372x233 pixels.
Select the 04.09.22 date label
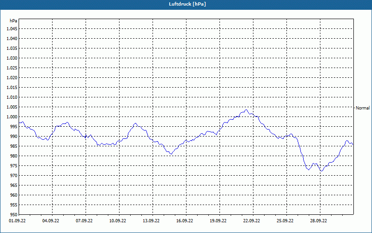[x=51, y=220]
